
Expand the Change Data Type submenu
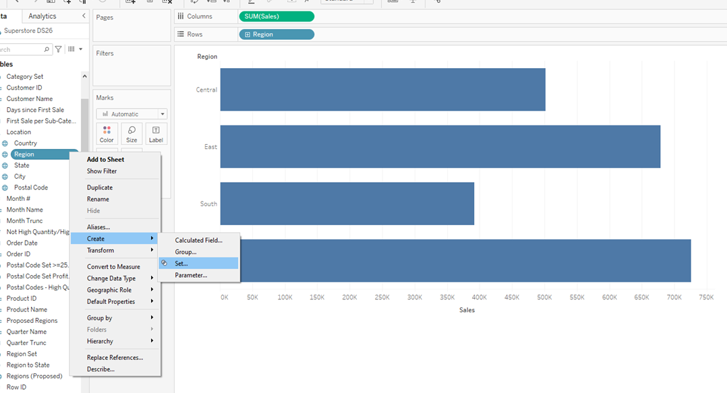coord(115,278)
